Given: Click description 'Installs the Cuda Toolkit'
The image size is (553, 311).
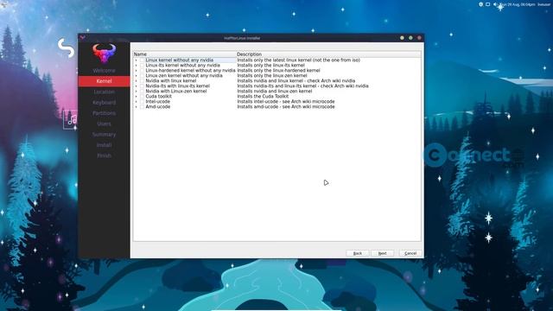Looking at the screenshot, I should pyautogui.click(x=263, y=96).
